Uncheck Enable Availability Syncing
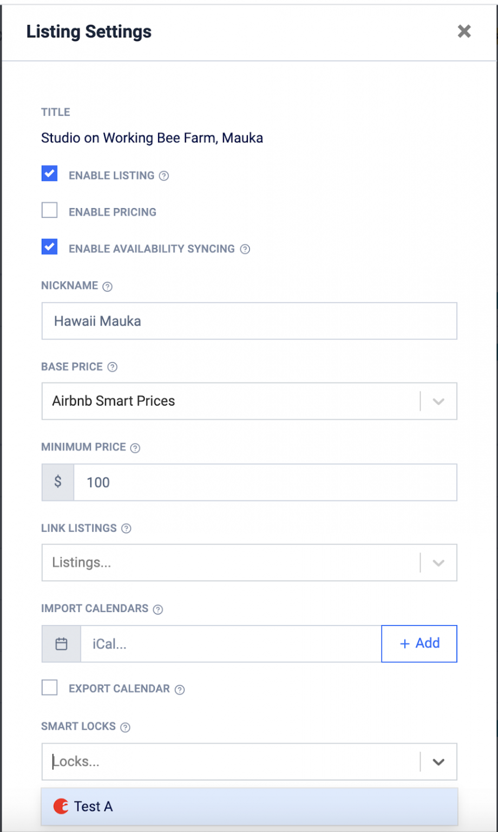The image size is (498, 832). click(x=49, y=246)
